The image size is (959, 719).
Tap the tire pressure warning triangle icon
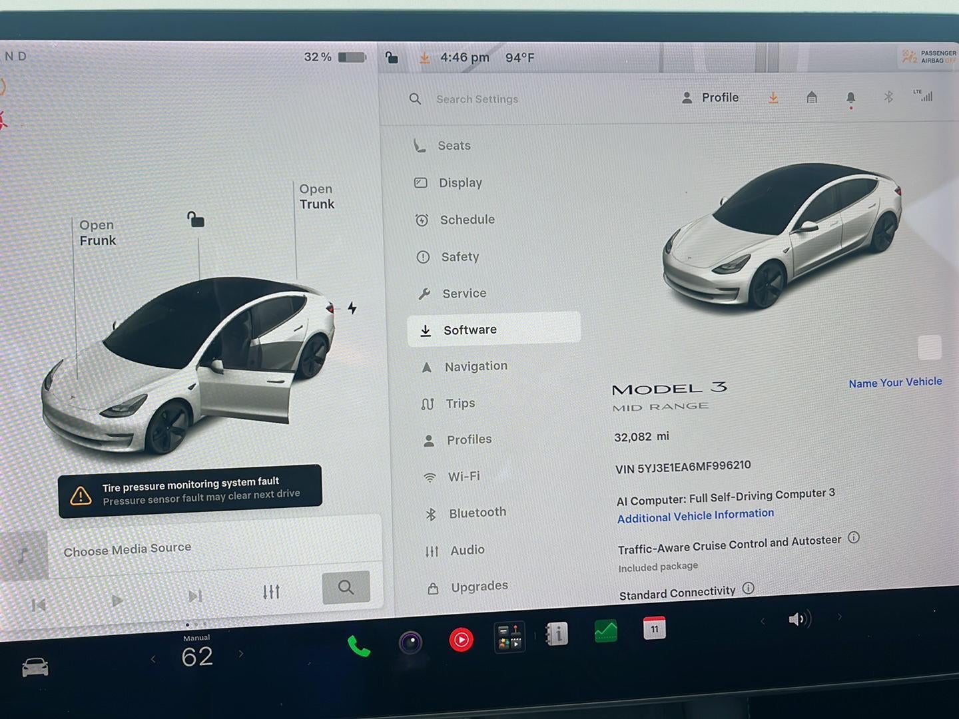coord(81,495)
